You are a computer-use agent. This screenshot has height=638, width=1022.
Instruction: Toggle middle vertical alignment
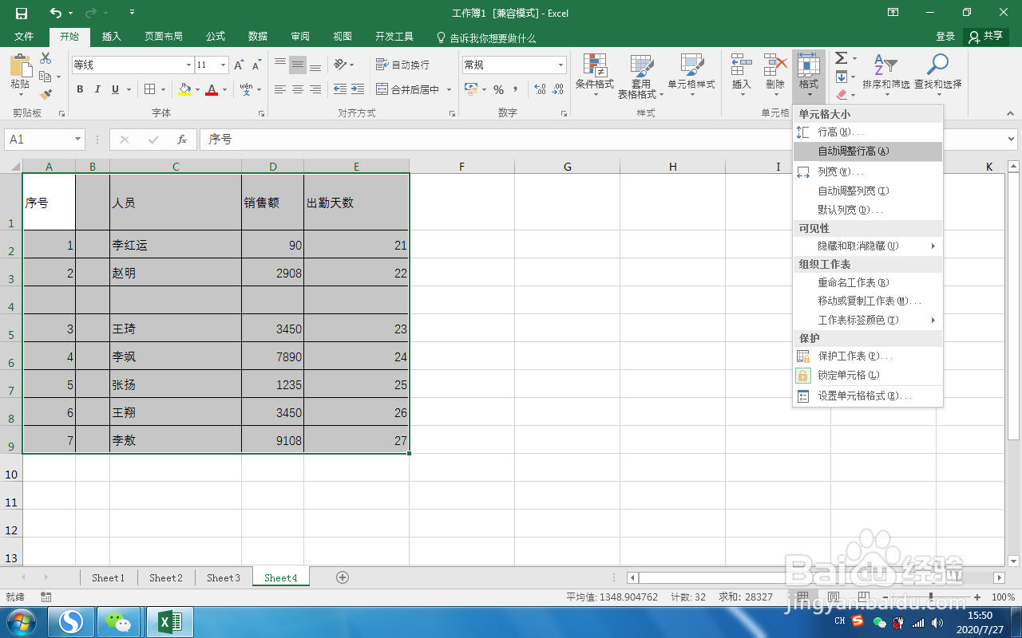tap(298, 65)
